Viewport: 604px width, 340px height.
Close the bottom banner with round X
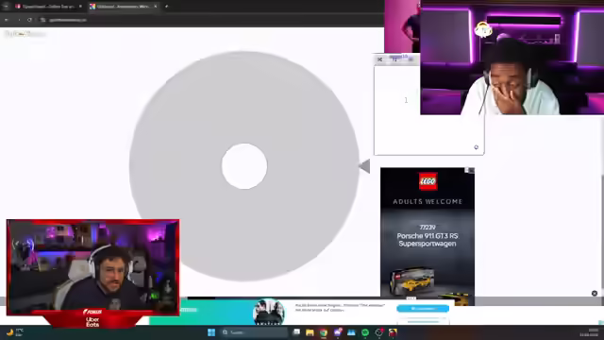595,294
